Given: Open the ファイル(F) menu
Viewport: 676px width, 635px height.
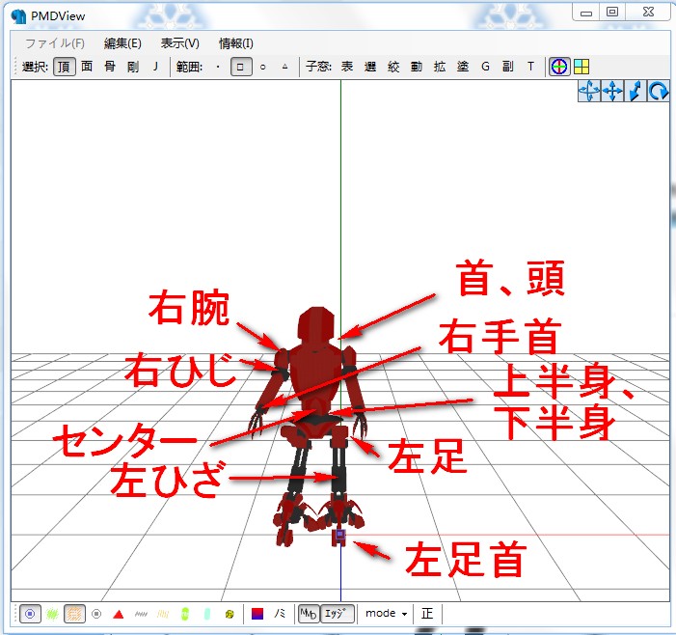Looking at the screenshot, I should pyautogui.click(x=55, y=43).
